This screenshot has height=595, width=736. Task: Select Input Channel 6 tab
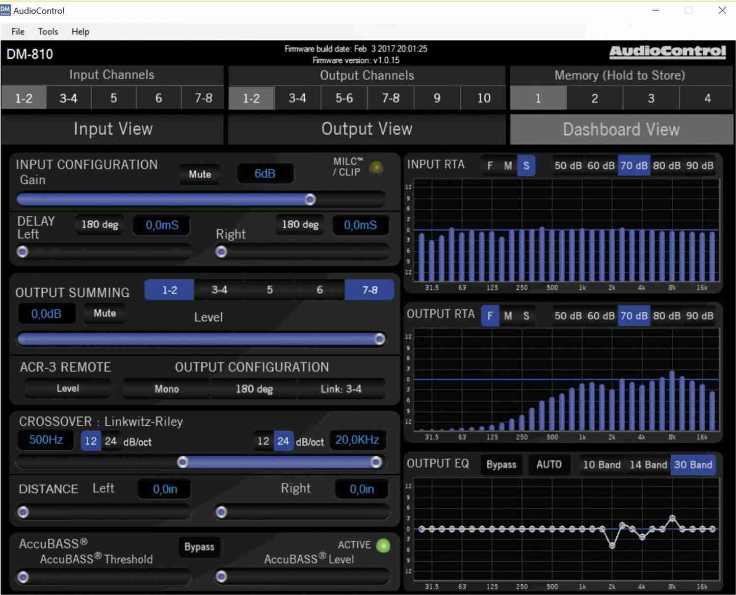coord(158,98)
